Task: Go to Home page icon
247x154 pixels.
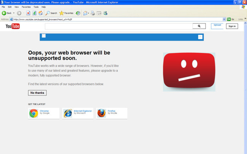Action: (41, 13)
